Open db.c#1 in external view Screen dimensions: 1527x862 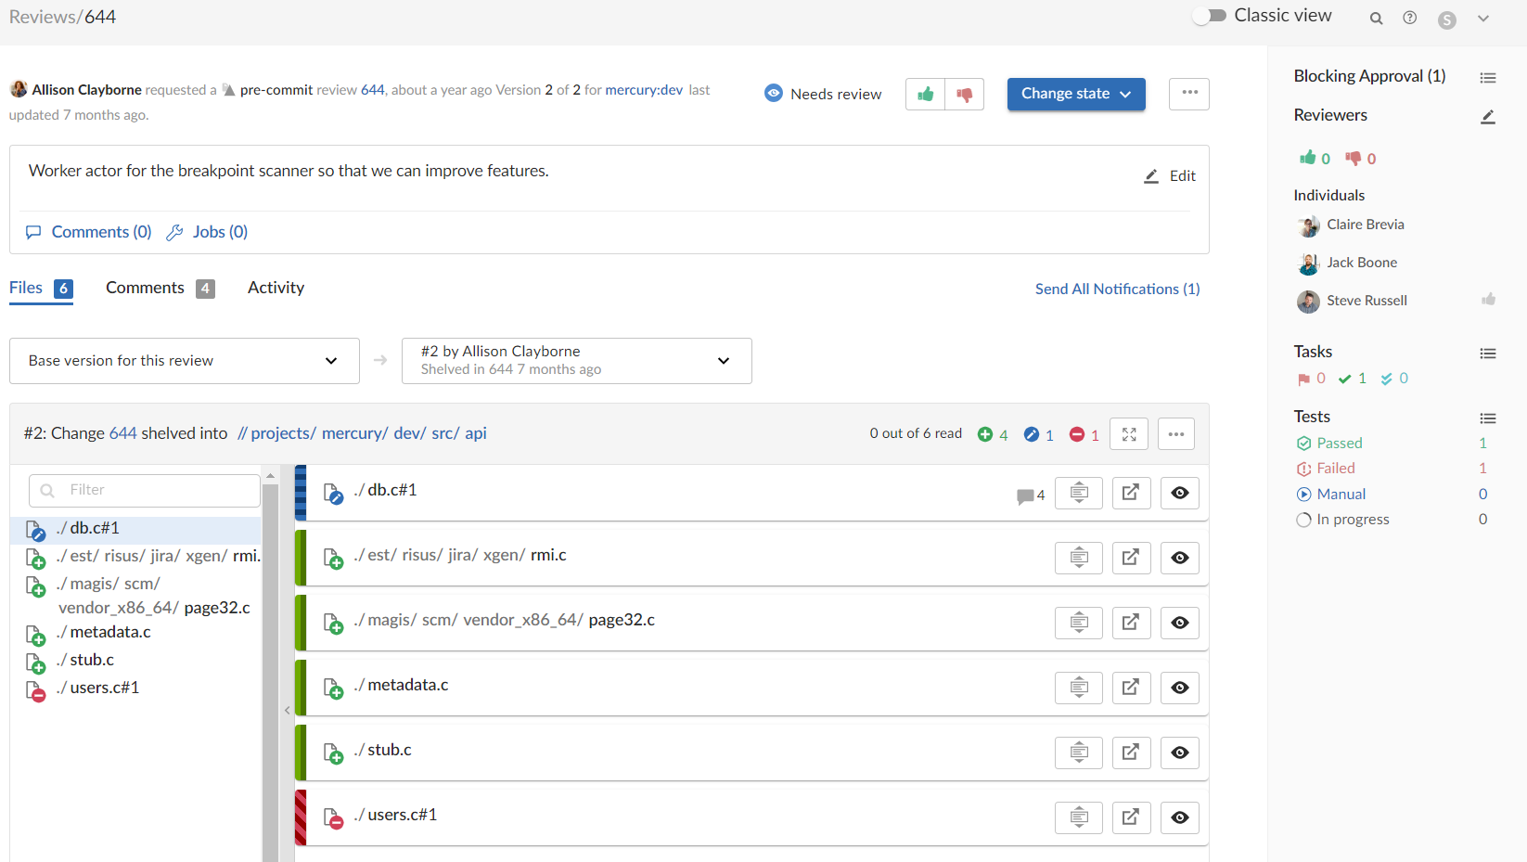click(x=1131, y=493)
